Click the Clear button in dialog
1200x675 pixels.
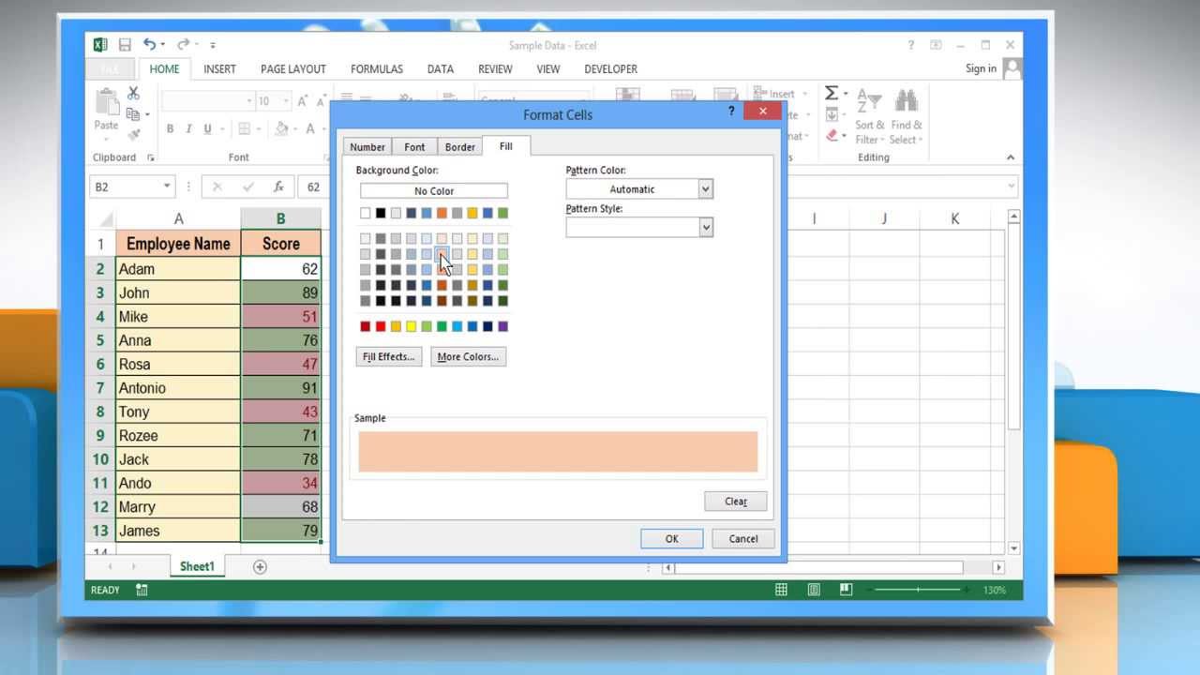pyautogui.click(x=736, y=501)
